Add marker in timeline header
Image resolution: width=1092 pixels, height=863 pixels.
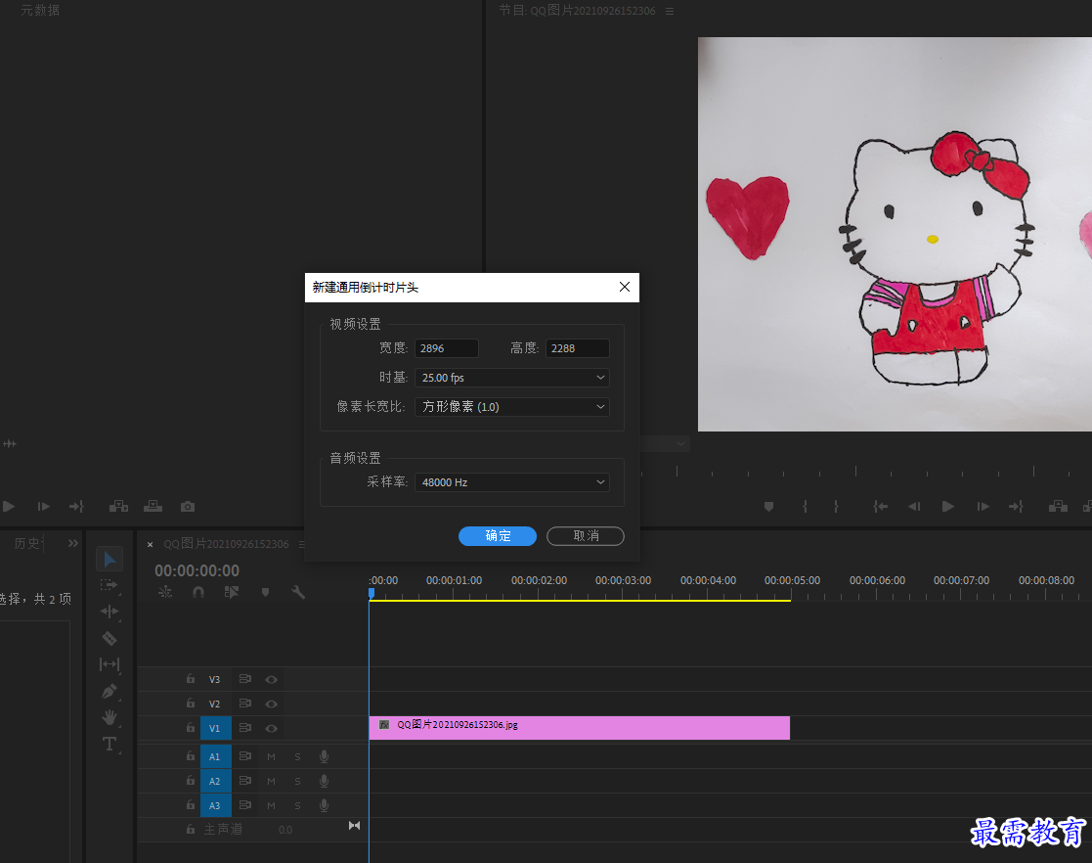pos(265,592)
